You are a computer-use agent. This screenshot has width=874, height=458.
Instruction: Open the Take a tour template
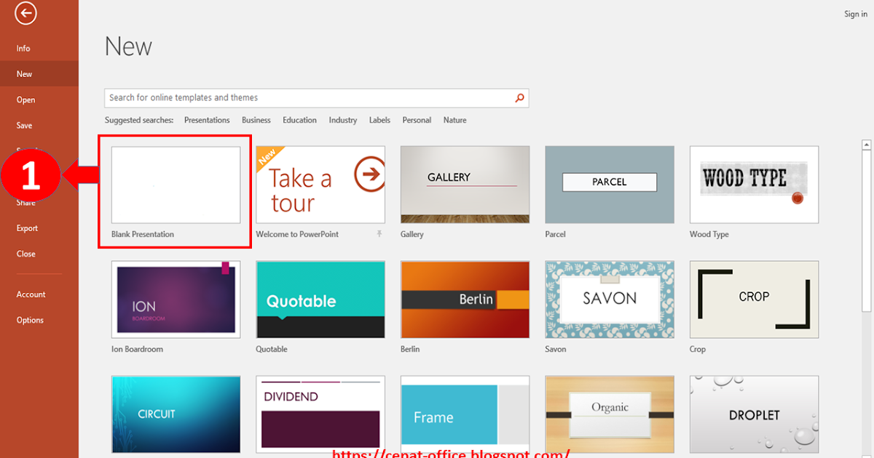pyautogui.click(x=320, y=185)
